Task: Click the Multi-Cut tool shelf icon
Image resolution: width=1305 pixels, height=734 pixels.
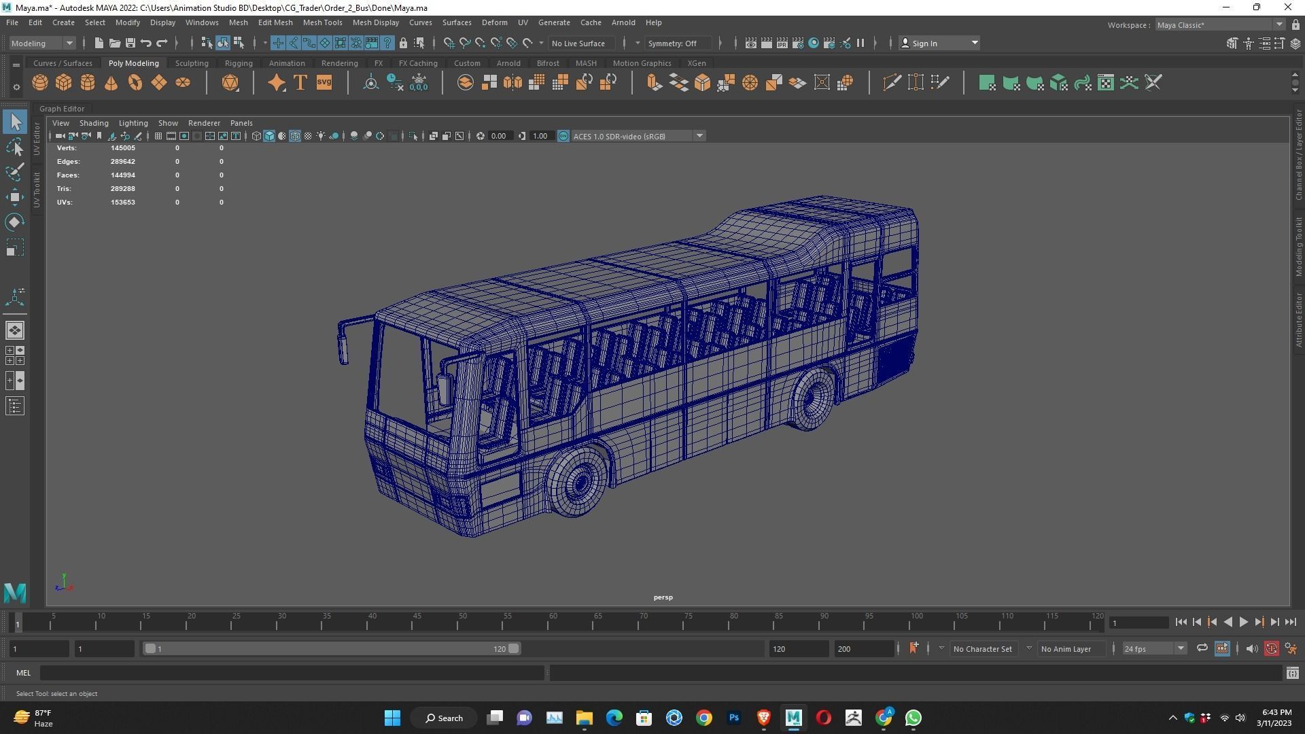Action: [x=892, y=83]
